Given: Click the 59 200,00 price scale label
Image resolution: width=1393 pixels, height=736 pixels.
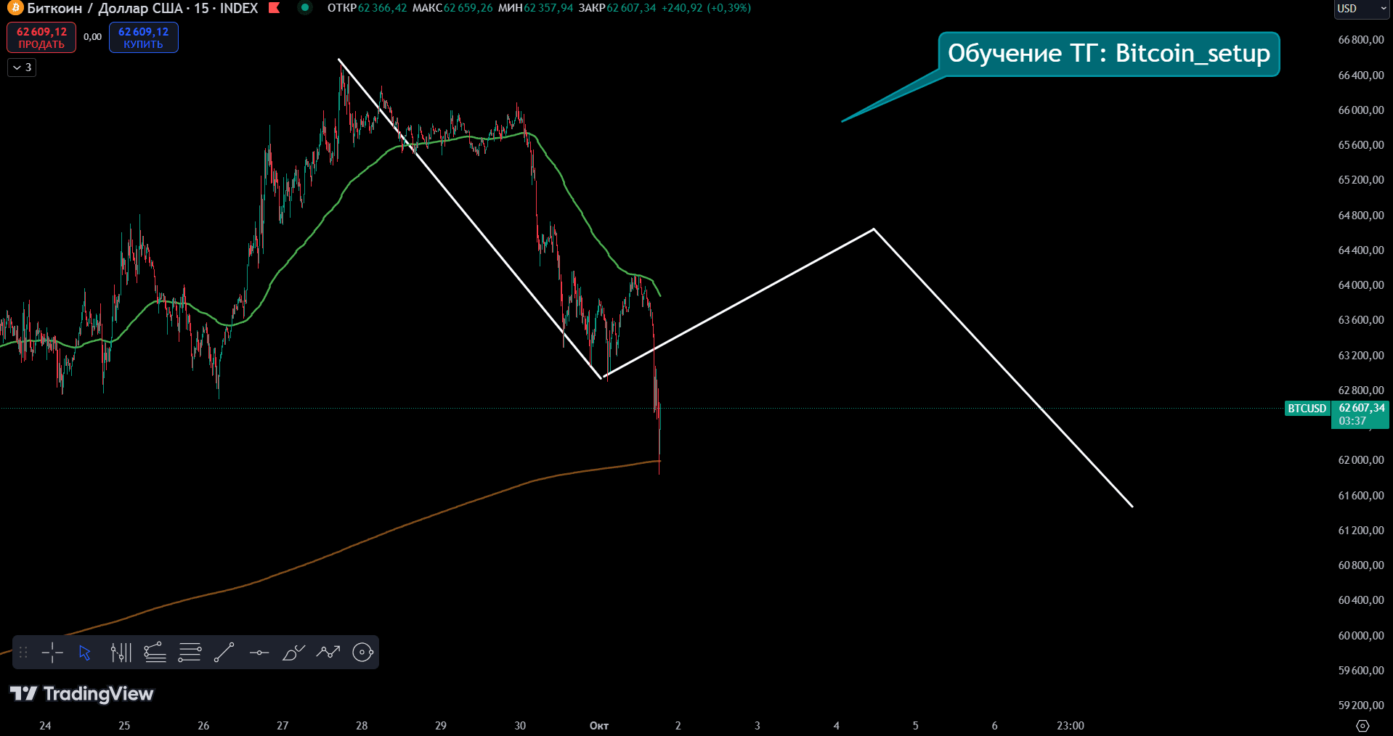Looking at the screenshot, I should [x=1361, y=706].
